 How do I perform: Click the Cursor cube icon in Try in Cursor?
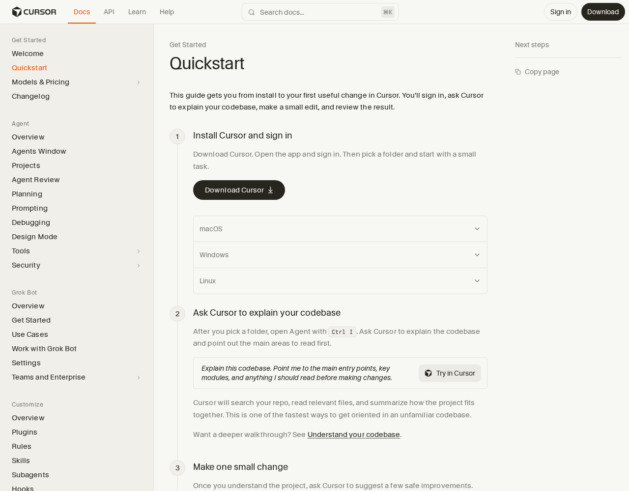point(429,373)
